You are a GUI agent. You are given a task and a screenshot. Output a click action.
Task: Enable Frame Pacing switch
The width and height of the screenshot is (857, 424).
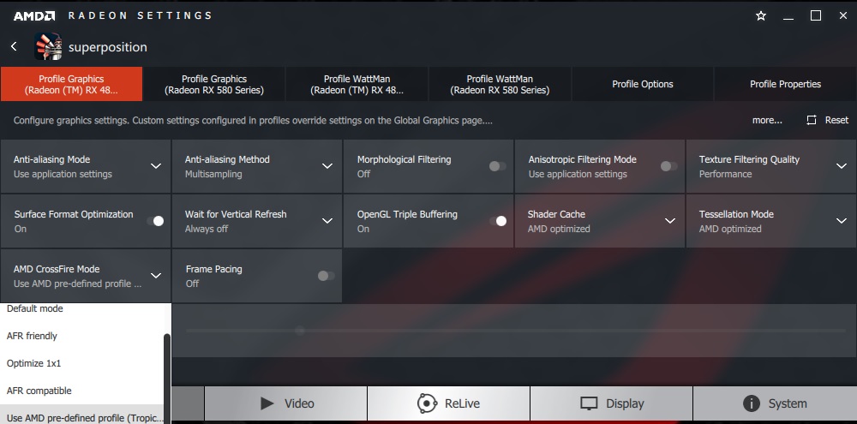[327, 275]
